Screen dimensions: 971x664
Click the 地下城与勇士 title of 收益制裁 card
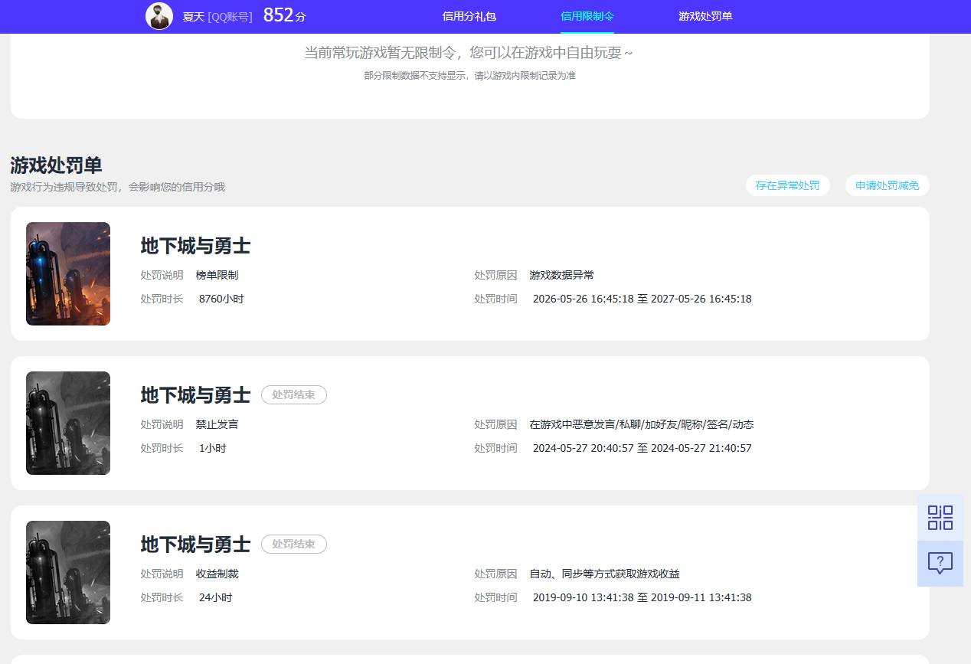tap(195, 545)
